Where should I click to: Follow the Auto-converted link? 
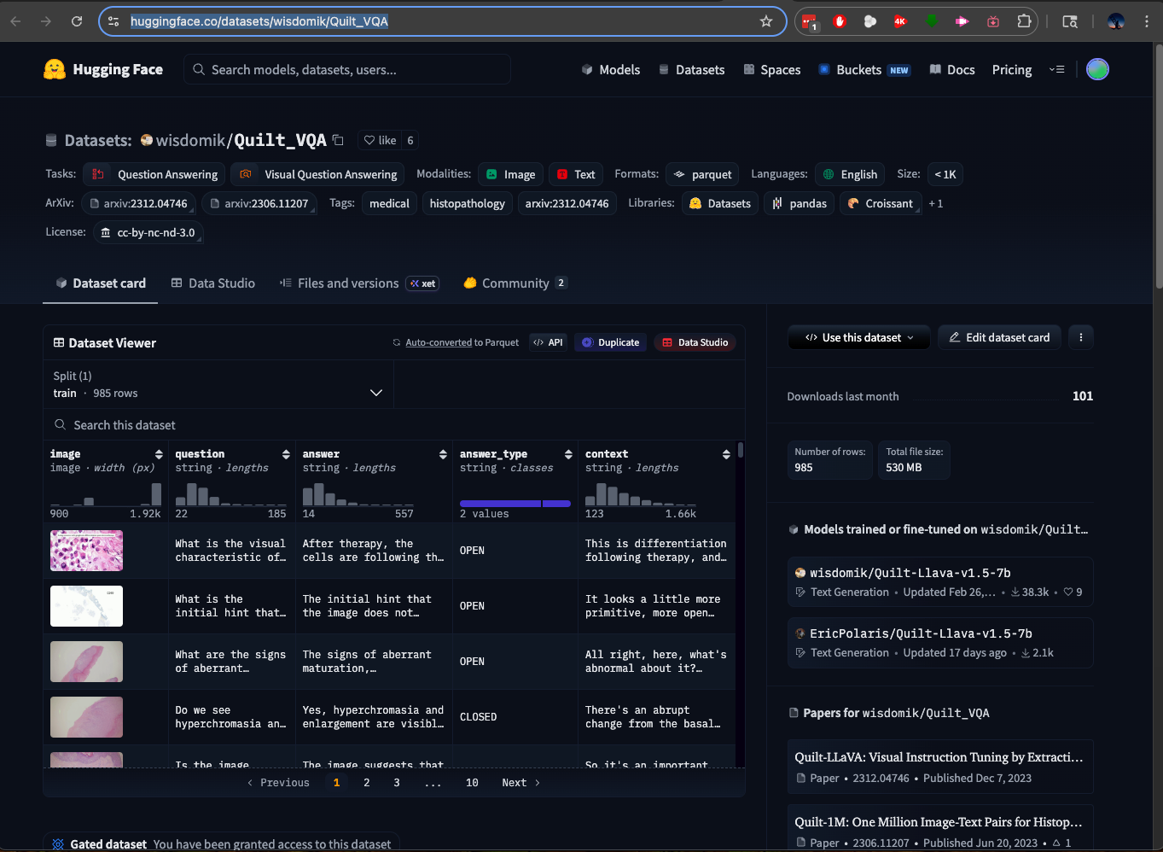tap(439, 342)
